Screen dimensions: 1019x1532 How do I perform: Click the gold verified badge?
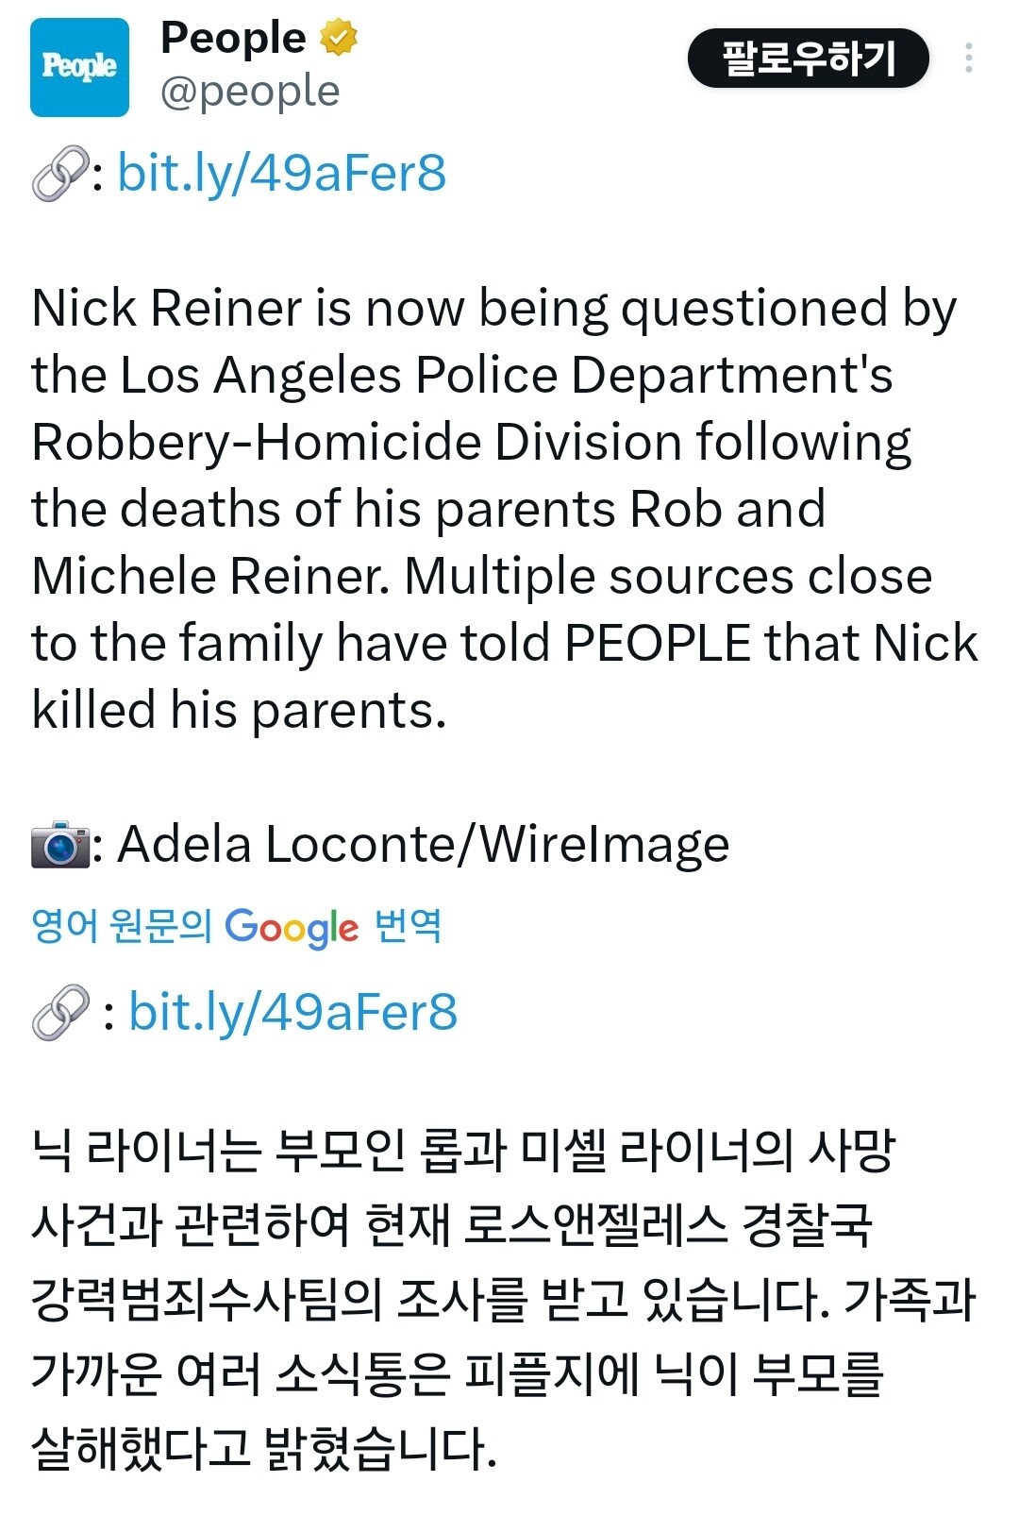pos(339,39)
